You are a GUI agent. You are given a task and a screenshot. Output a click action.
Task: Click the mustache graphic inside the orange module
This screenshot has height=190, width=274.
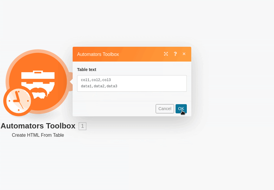pyautogui.click(x=39, y=92)
